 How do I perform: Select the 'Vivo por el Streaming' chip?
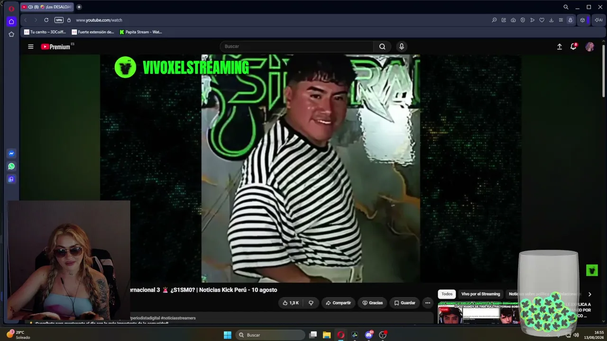(x=481, y=294)
